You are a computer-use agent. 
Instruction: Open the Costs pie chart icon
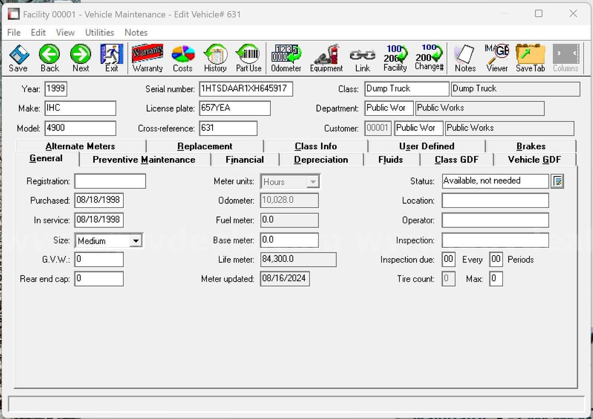click(x=183, y=58)
